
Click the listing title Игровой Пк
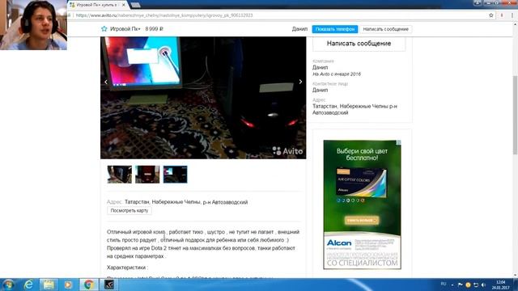(x=125, y=29)
